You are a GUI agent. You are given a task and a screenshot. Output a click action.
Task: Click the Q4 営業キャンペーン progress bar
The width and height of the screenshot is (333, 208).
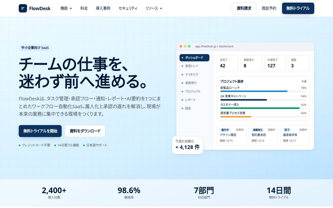pyautogui.click(x=263, y=100)
